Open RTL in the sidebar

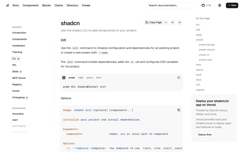(14, 65)
